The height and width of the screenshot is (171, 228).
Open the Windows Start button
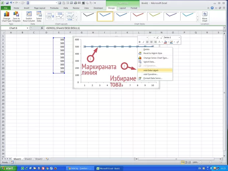(x=9, y=168)
